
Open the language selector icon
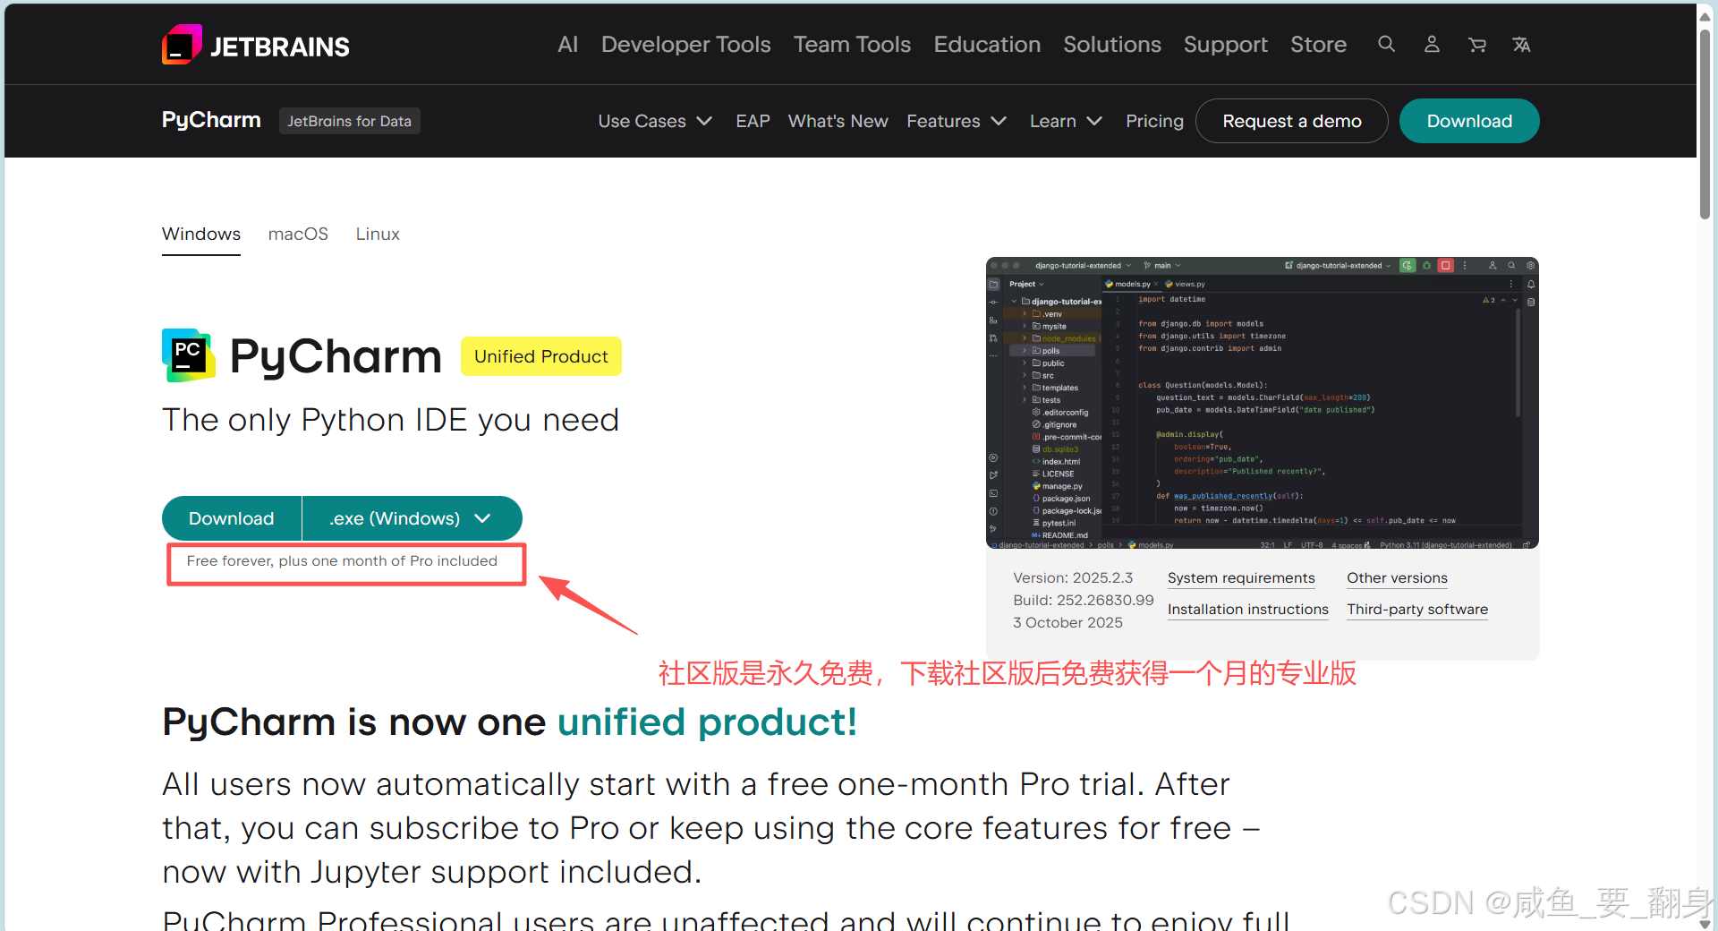tap(1521, 44)
